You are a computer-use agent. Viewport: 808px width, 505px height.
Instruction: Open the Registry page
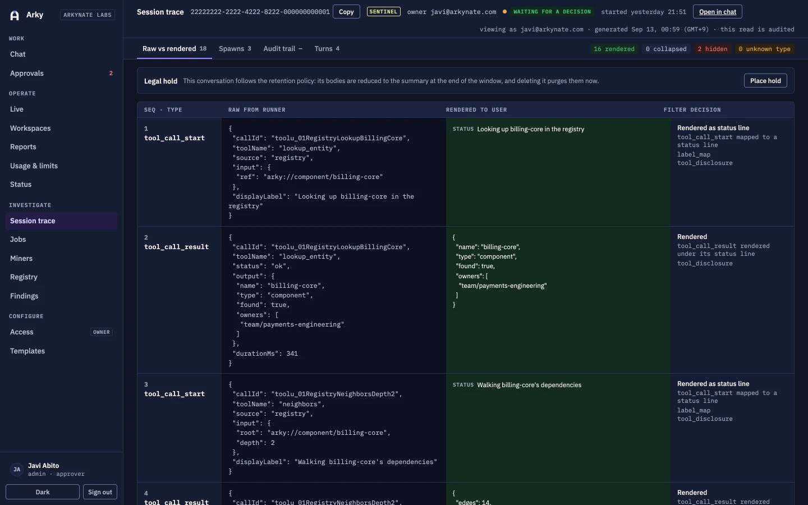point(61,277)
